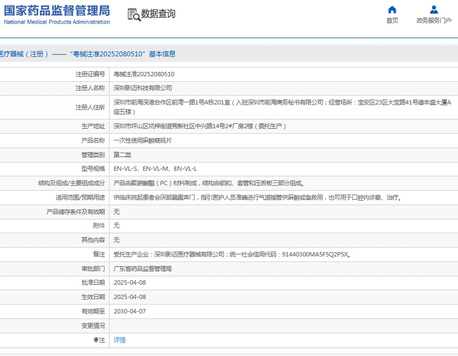Click 2025-04-08 in the 生效日期 row
This screenshot has width=458, height=356.
[x=129, y=297]
